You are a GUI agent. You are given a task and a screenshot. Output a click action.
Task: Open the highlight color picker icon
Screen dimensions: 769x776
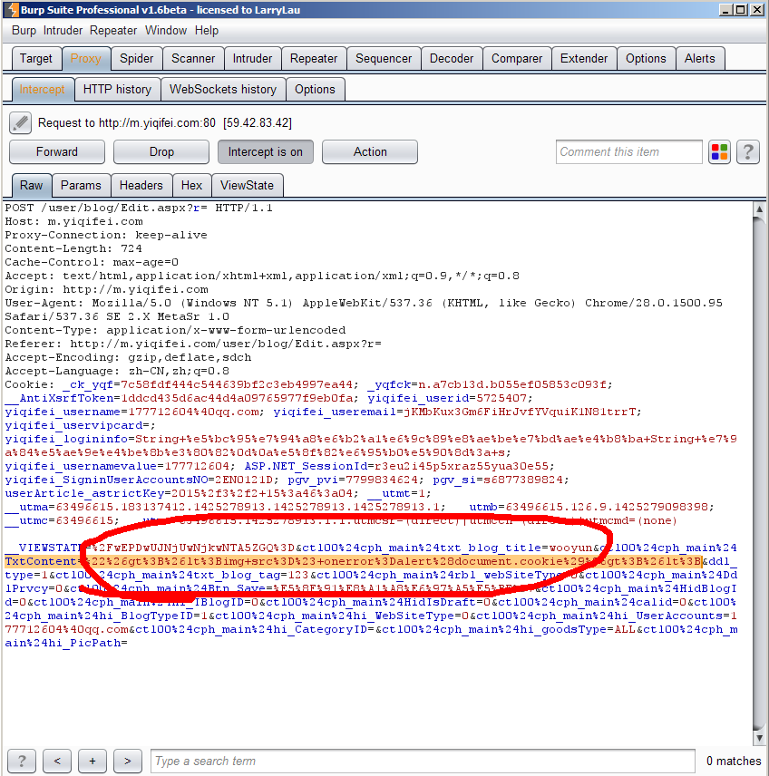point(719,152)
